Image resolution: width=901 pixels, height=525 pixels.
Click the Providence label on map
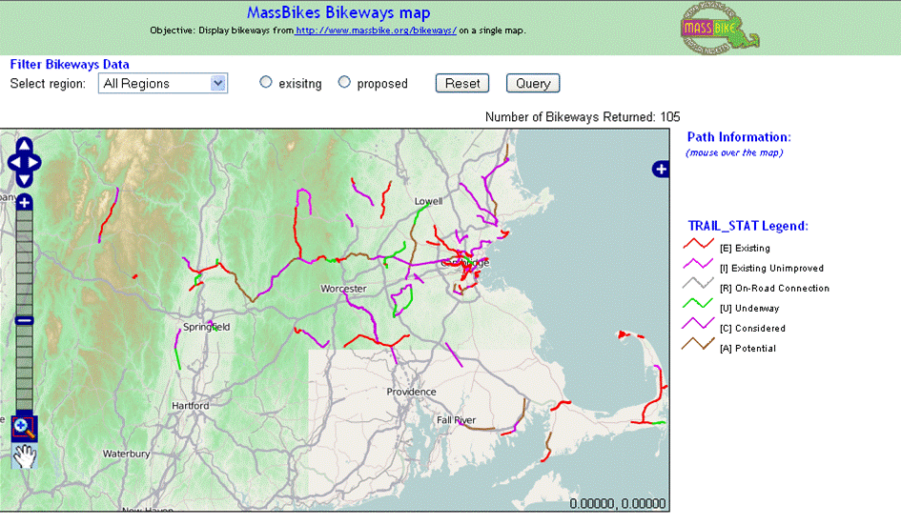[x=411, y=392]
